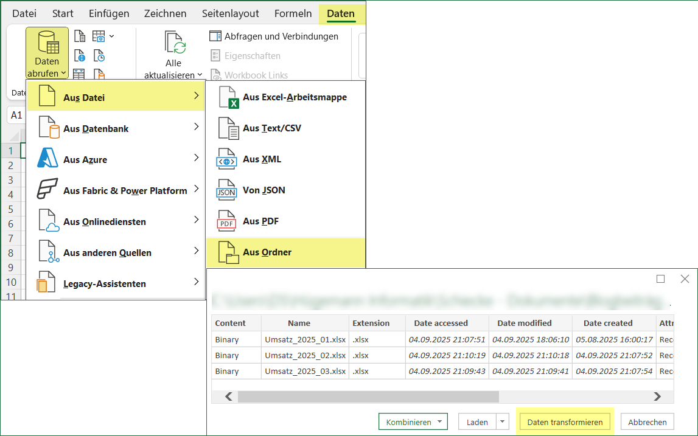Viewport: 698px width, 436px height.
Task: Click the Alle aktualisieren refresh icon
Action: pos(173,44)
